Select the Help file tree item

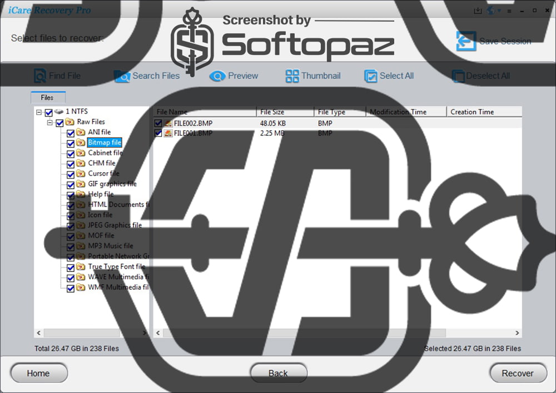(x=101, y=194)
